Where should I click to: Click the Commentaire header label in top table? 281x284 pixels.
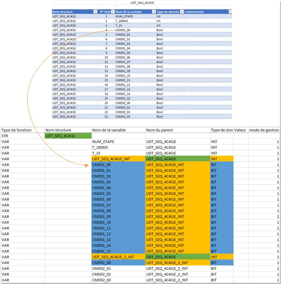click(194, 12)
